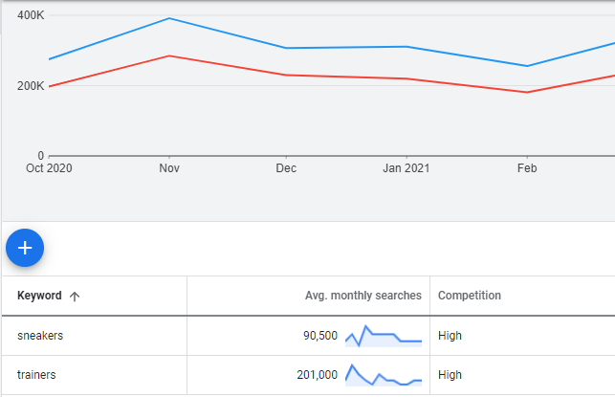Click the red line peak at Nov

pos(169,55)
